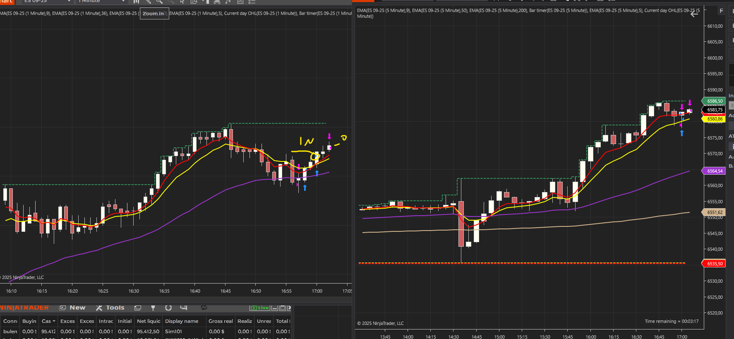Click the Conn column header
Image resolution: width=734 pixels, height=339 pixels.
click(x=10, y=321)
